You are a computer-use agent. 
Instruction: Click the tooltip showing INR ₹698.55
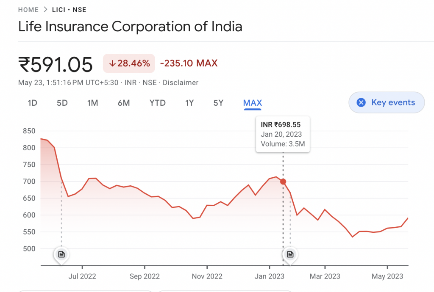click(x=282, y=134)
